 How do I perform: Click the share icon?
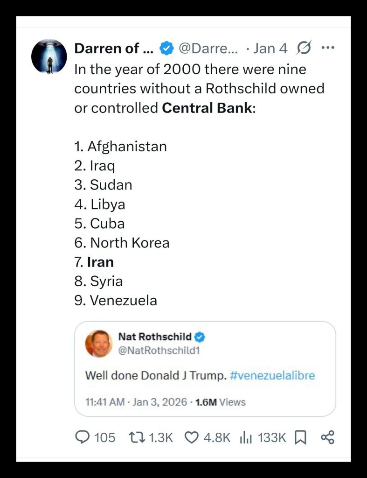tap(328, 437)
